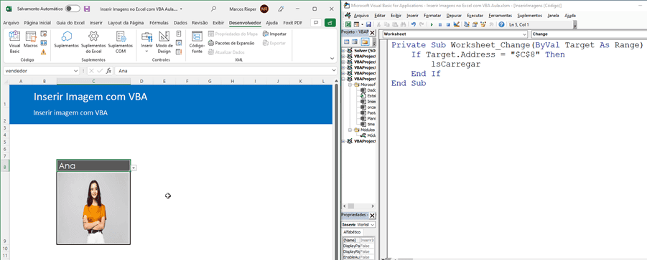Click the Record Macro icon
The width and height of the screenshot is (647, 260).
(x=43, y=34)
